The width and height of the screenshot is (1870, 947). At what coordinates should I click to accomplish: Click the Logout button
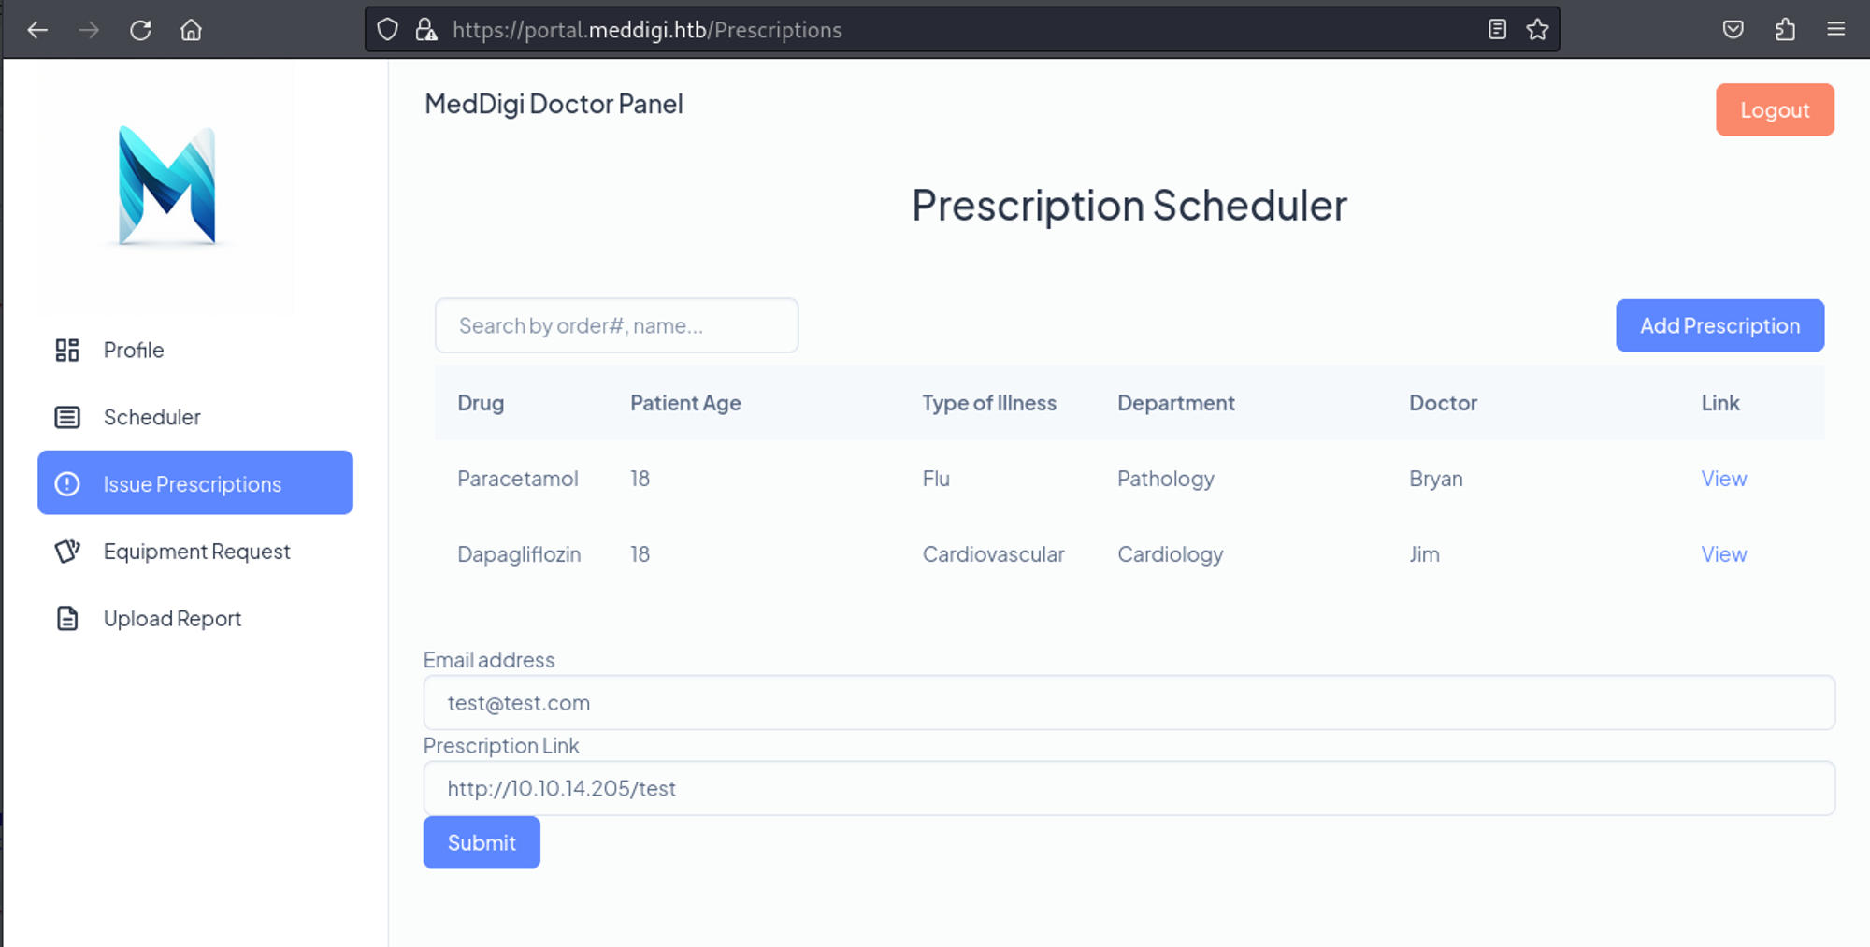pos(1774,110)
